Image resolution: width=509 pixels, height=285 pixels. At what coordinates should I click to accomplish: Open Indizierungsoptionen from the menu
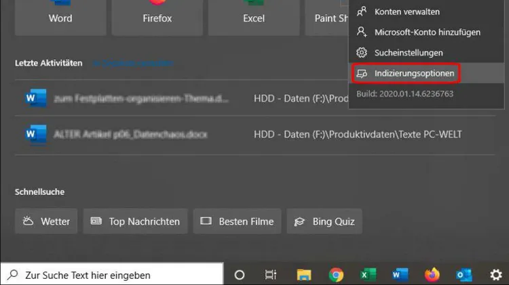426,73
